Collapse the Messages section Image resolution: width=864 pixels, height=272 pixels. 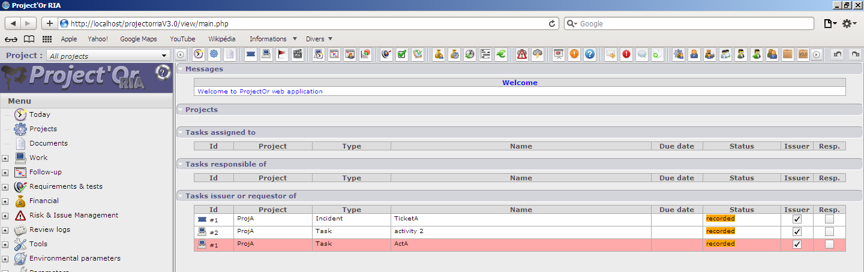pyautogui.click(x=181, y=69)
